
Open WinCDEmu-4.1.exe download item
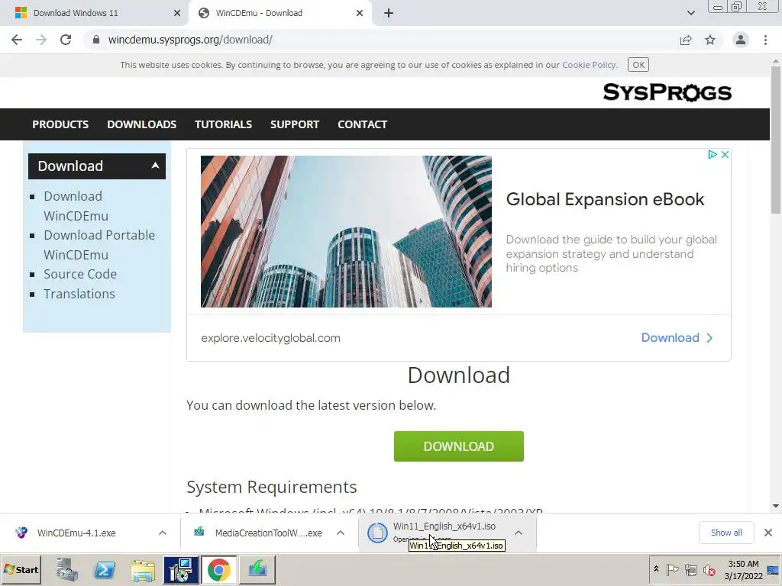[x=76, y=533]
